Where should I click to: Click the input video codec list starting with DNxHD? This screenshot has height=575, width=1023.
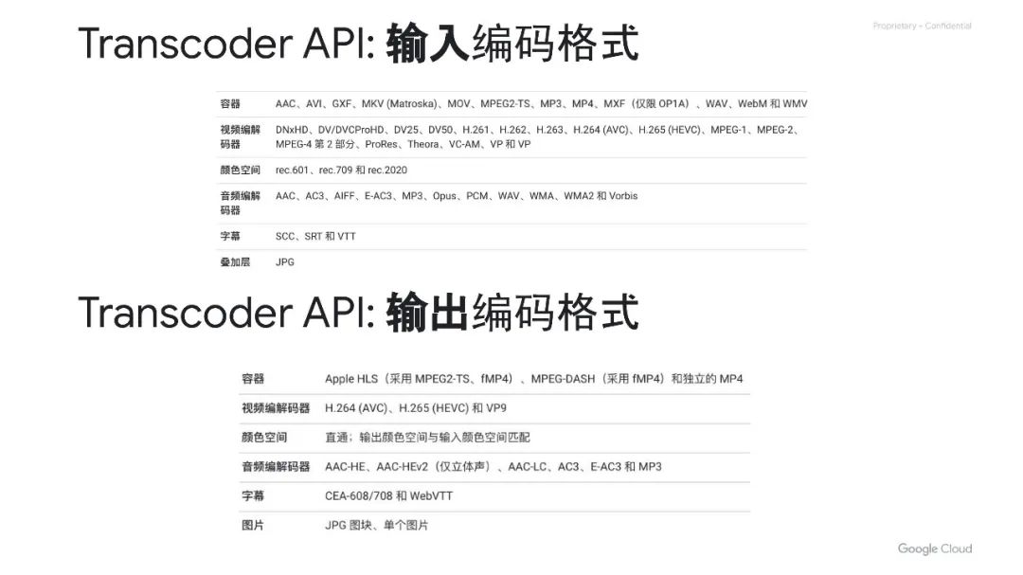[536, 137]
